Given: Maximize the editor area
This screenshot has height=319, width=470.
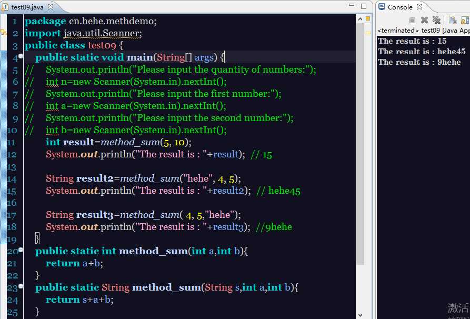Looking at the screenshot, I should tap(364, 6).
